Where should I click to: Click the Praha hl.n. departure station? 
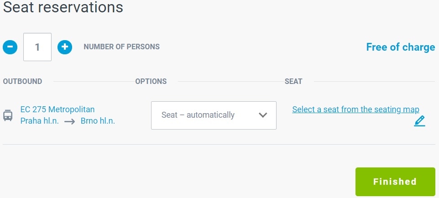coord(40,121)
